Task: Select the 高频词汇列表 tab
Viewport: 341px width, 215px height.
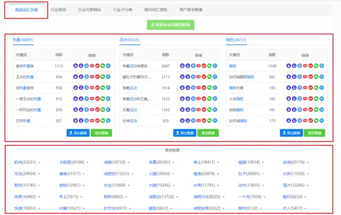Action: pos(27,10)
